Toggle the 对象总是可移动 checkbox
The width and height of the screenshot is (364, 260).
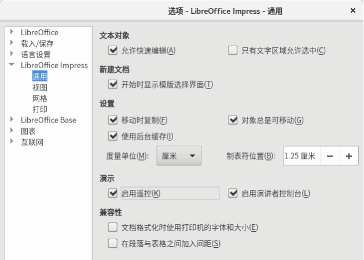[x=233, y=120]
